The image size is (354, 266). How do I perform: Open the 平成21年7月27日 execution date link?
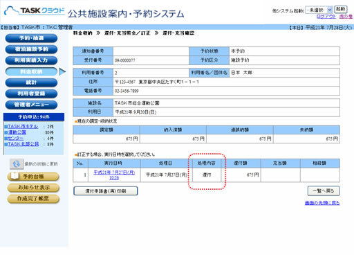pyautogui.click(x=114, y=175)
